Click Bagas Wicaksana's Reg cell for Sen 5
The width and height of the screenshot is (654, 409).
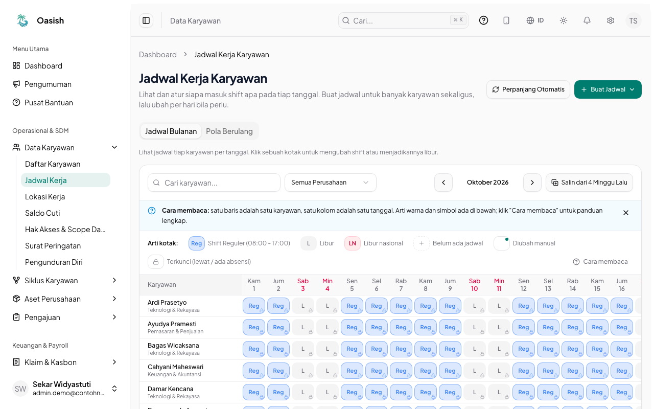pos(352,349)
